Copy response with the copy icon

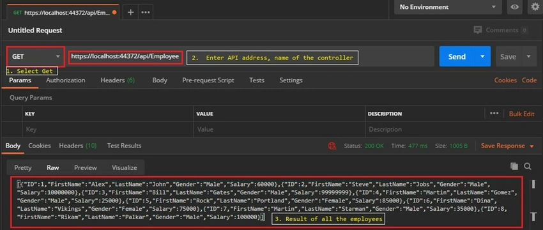(x=514, y=167)
